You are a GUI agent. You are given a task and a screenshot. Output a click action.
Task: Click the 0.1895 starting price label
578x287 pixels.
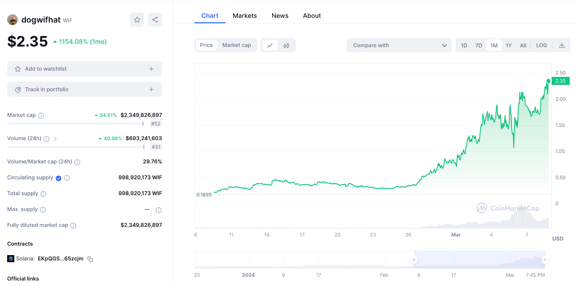click(204, 195)
